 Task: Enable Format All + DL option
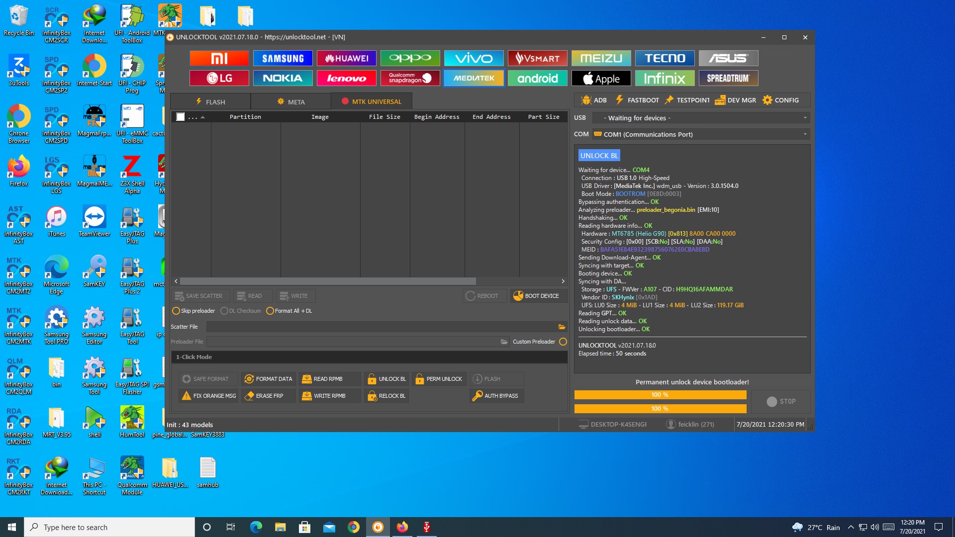click(270, 311)
